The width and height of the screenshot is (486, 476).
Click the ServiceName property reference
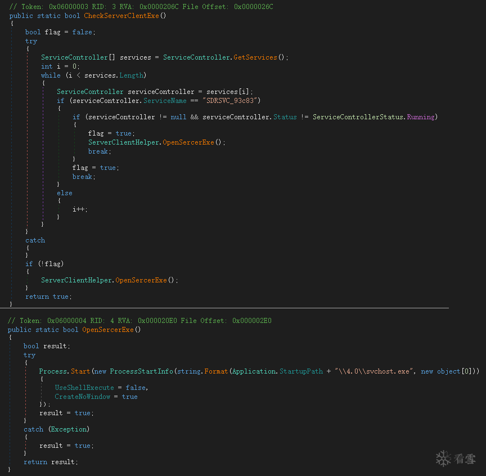[x=165, y=101]
